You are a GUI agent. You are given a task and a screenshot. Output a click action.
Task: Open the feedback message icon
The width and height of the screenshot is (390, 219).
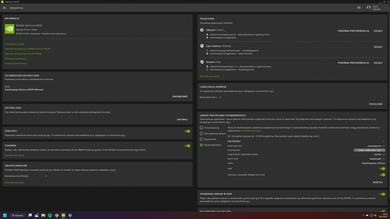(x=359, y=8)
